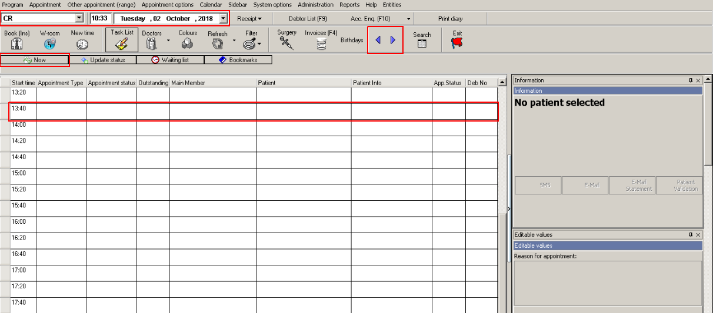Click the Refresh toolbar icon
Image resolution: width=713 pixels, height=313 pixels.
(217, 44)
